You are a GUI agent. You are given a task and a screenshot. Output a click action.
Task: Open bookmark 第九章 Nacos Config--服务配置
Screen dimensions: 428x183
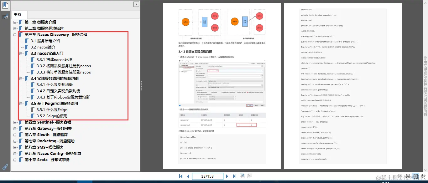click(53, 154)
